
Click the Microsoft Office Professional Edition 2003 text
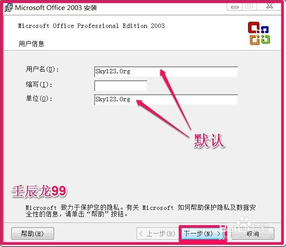point(91,26)
